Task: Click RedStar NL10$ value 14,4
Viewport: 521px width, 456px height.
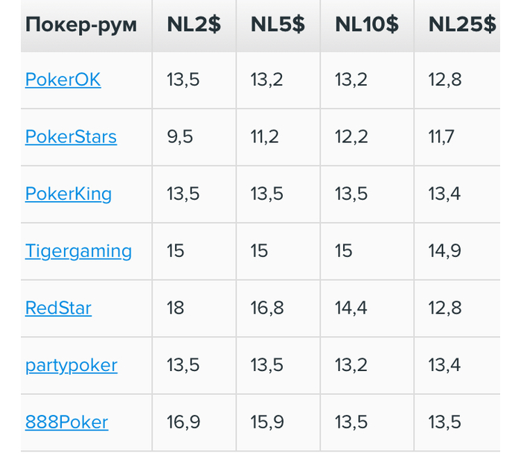Action: (351, 308)
